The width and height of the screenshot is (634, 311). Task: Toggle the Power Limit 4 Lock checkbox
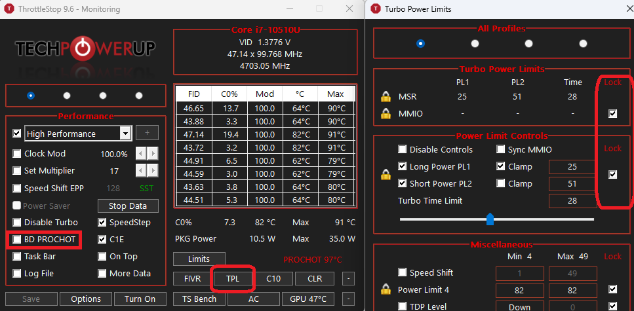(612, 289)
